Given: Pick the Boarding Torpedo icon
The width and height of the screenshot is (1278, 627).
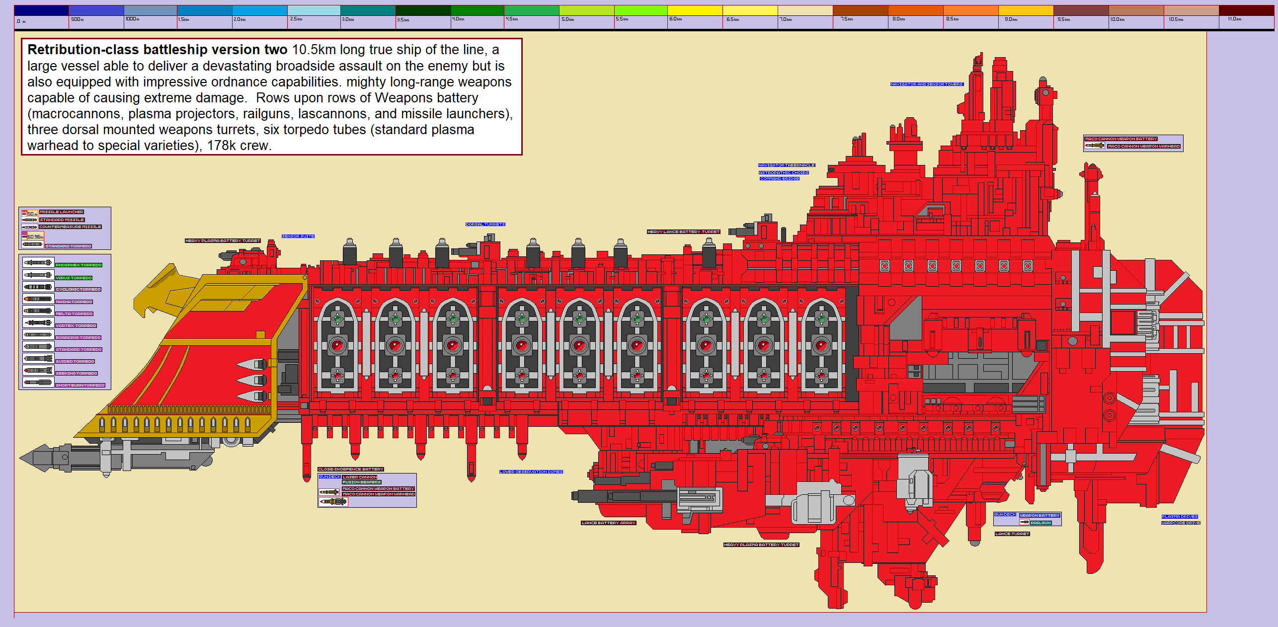Looking at the screenshot, I should [38, 334].
